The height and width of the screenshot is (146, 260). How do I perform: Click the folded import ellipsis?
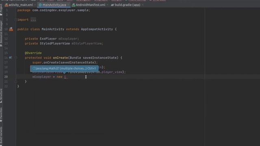(x=33, y=20)
